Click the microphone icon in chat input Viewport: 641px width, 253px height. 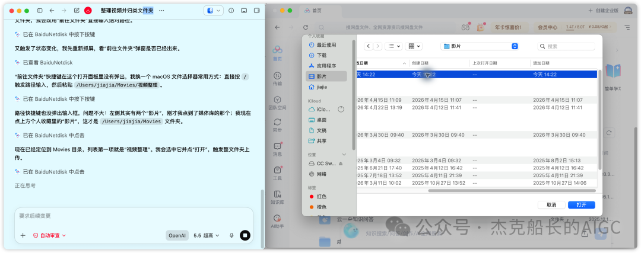tap(231, 235)
